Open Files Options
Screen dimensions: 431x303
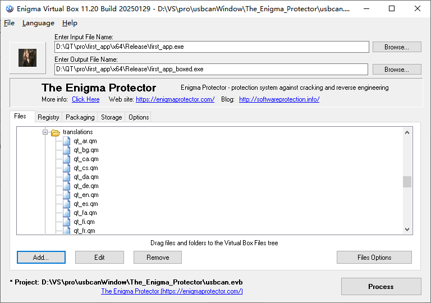(374, 258)
